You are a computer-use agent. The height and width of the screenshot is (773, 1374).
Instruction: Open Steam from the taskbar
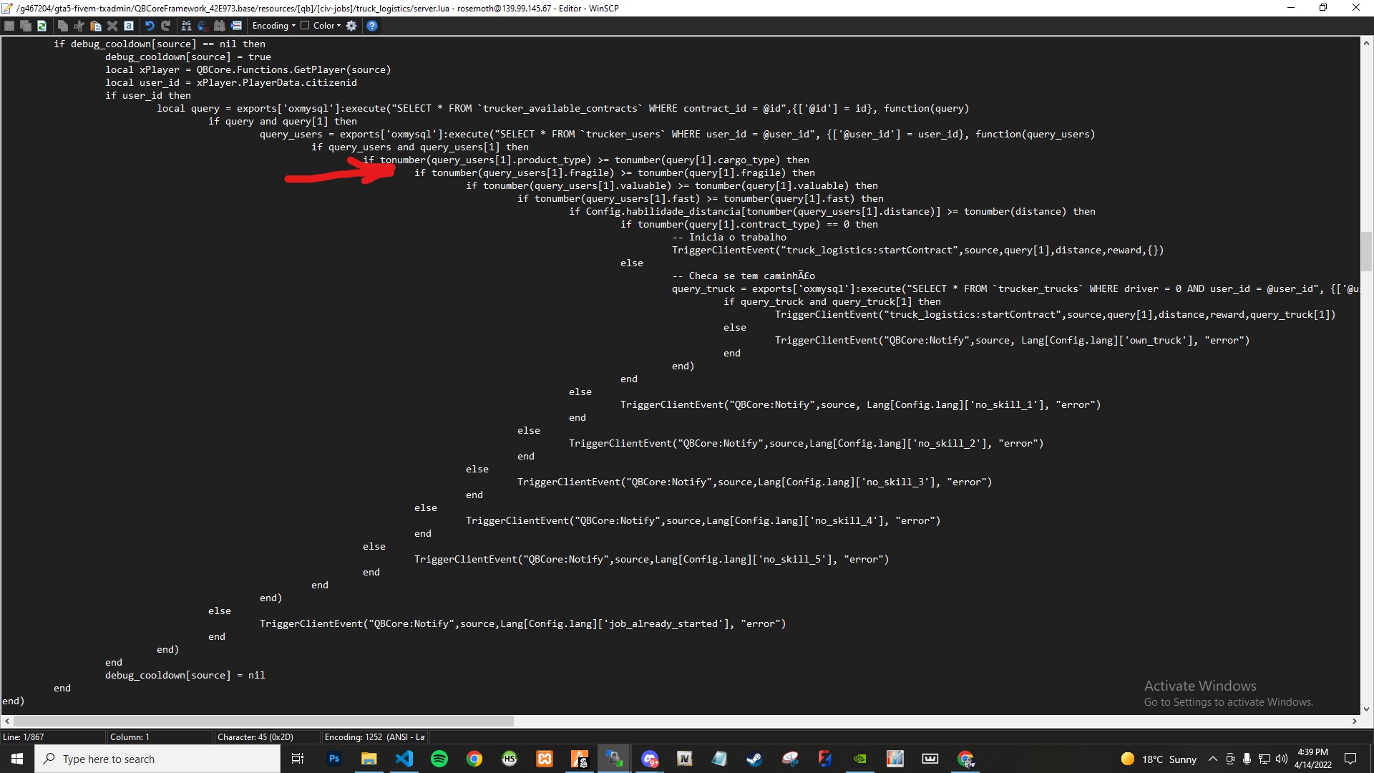click(755, 759)
